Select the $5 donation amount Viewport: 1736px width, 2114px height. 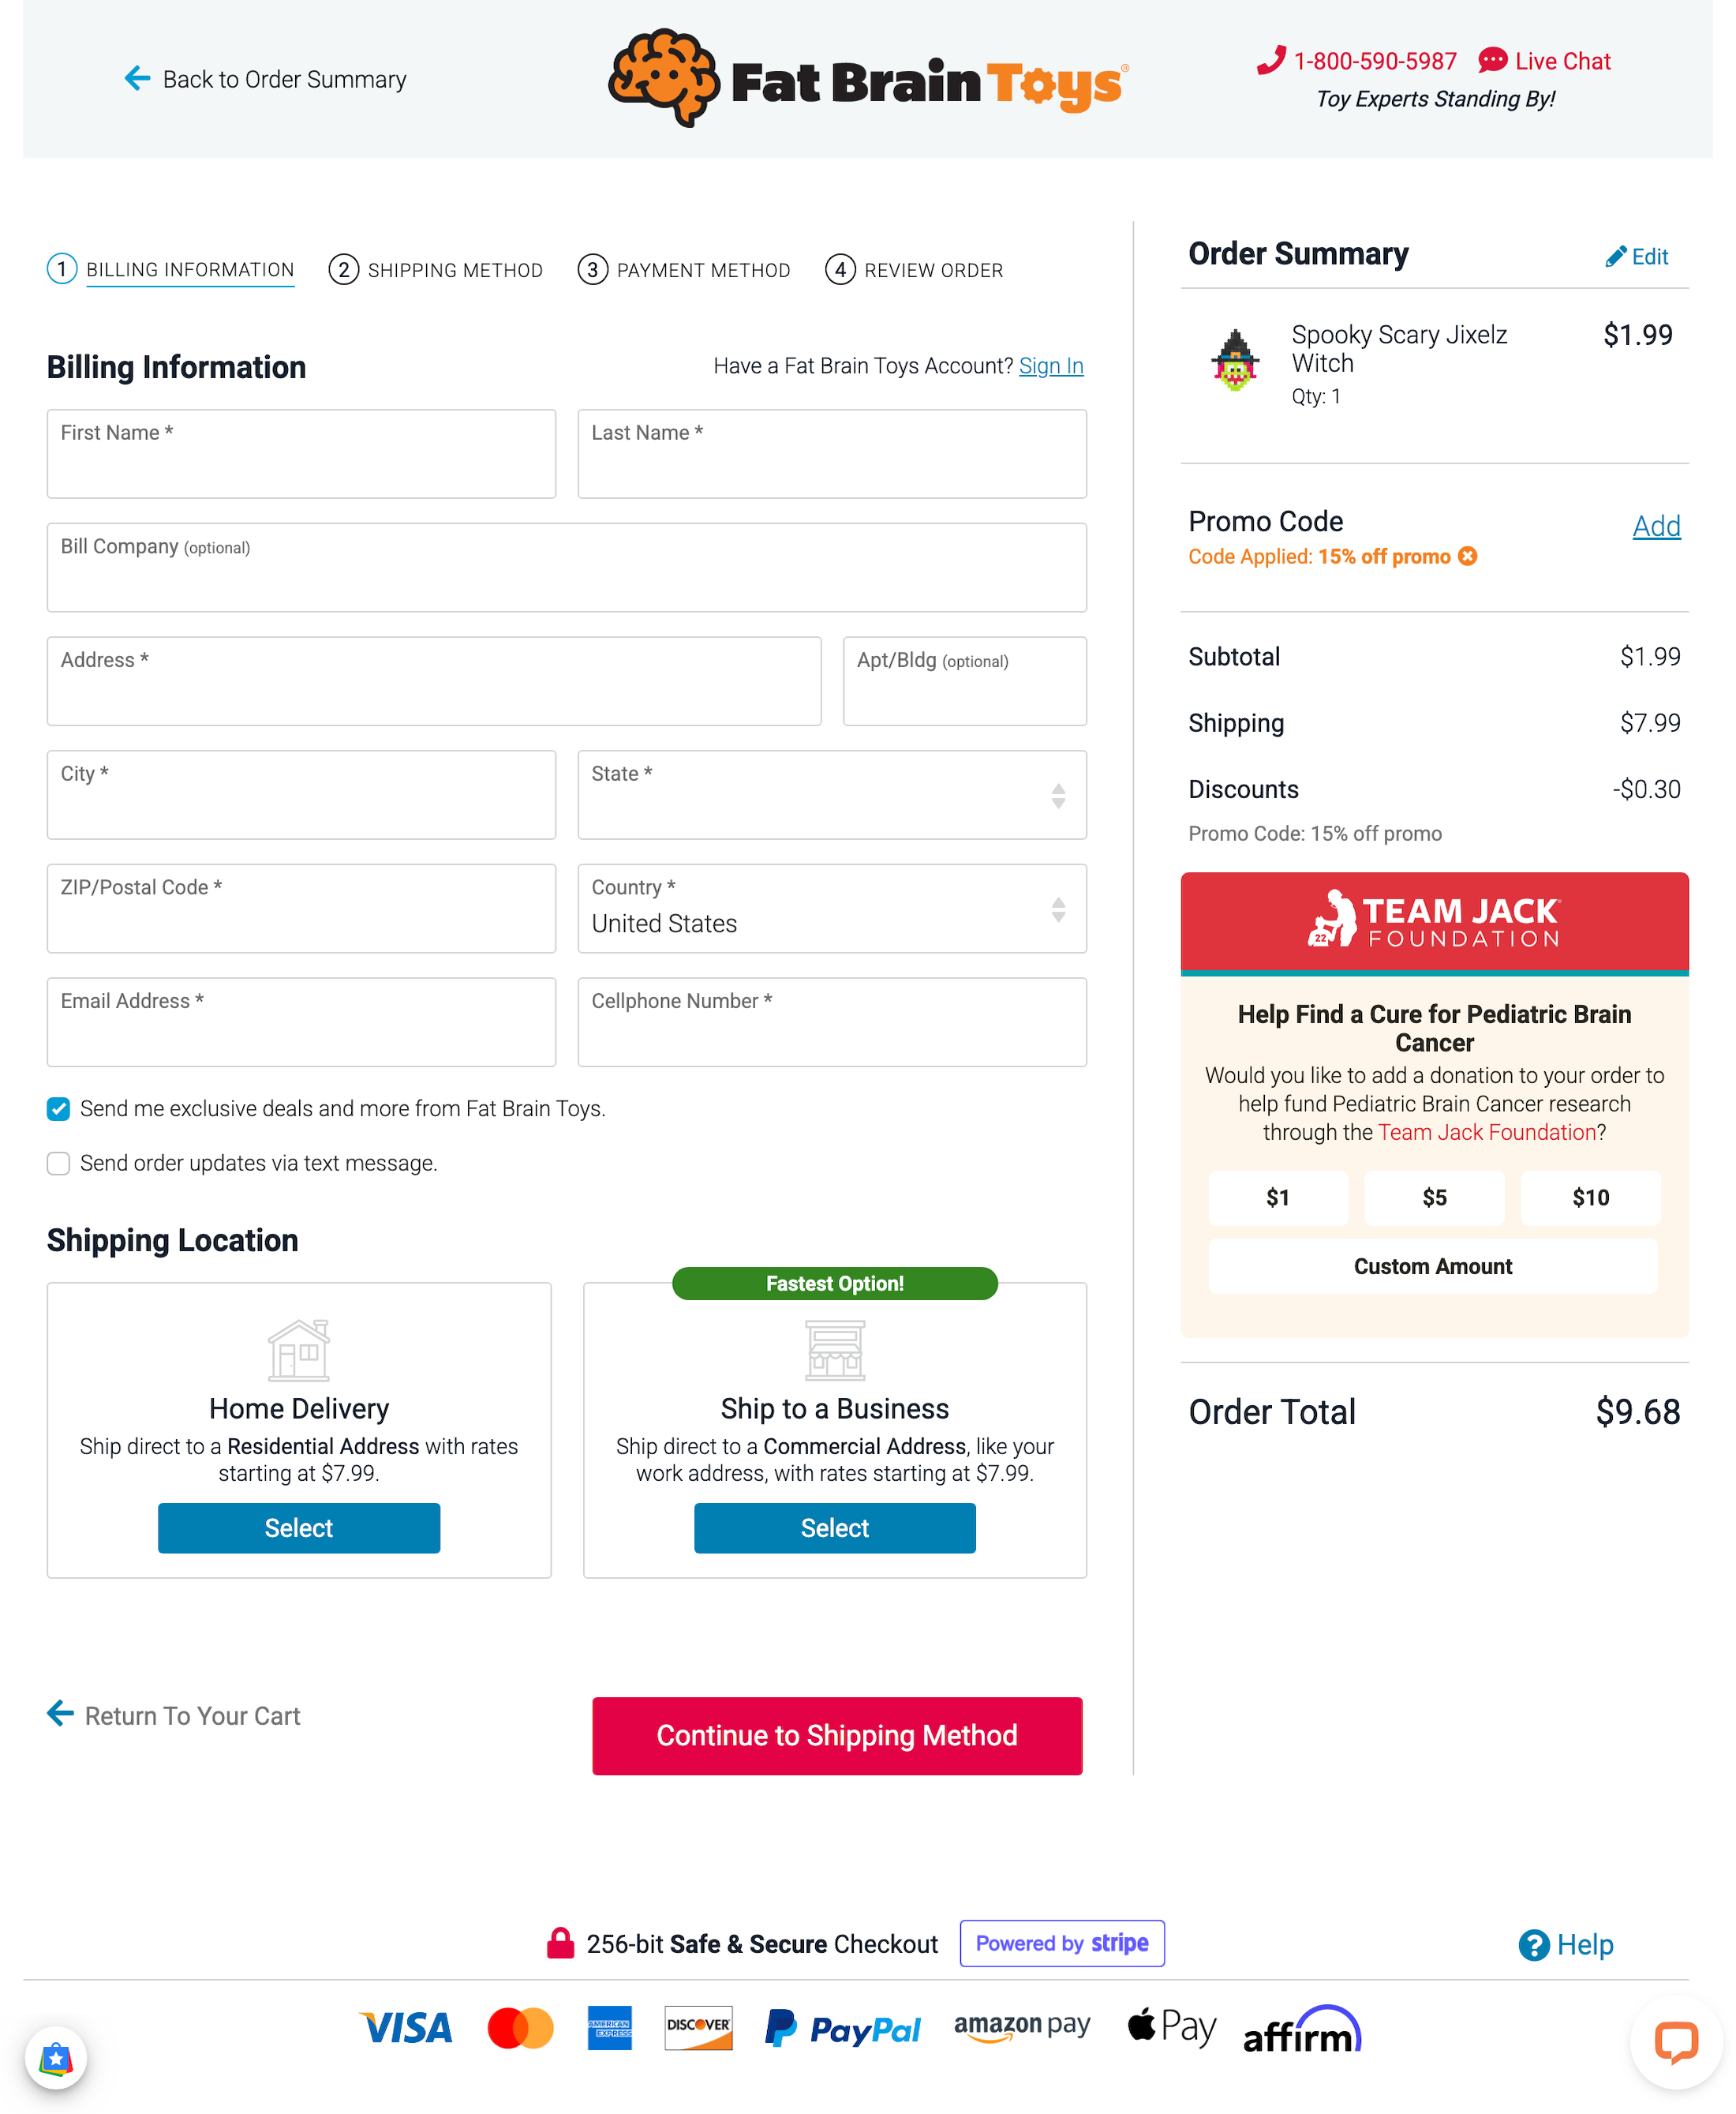pyautogui.click(x=1433, y=1198)
